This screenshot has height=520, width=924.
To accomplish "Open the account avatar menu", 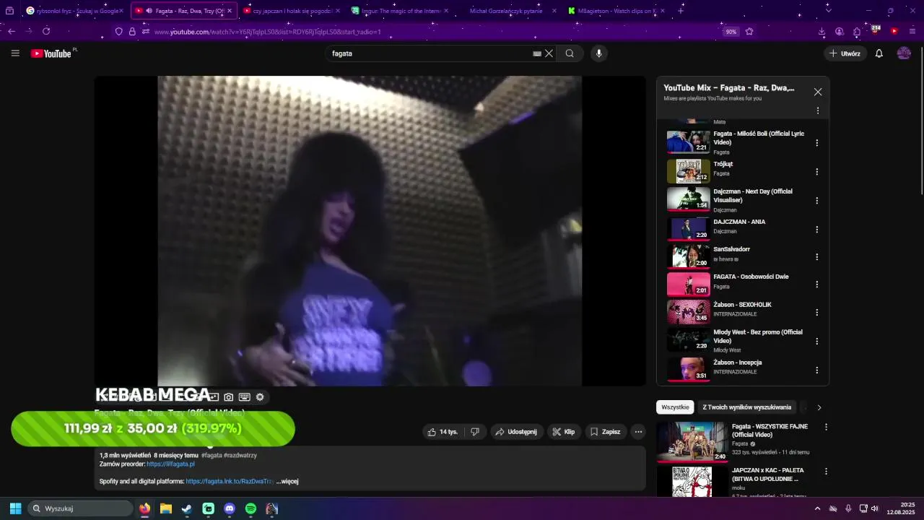I will tap(904, 53).
